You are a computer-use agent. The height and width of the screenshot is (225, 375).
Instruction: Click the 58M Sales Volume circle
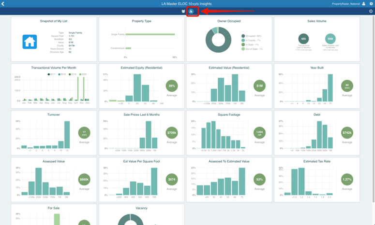coord(330,39)
